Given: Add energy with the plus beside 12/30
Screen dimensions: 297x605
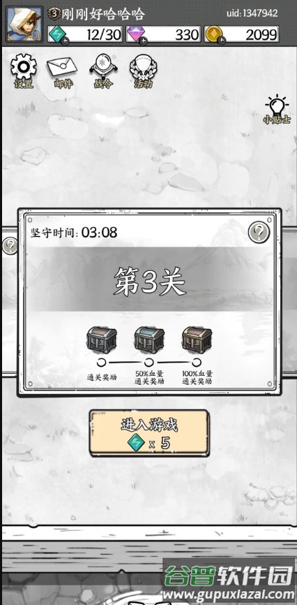Looking at the screenshot, I should (65, 41).
